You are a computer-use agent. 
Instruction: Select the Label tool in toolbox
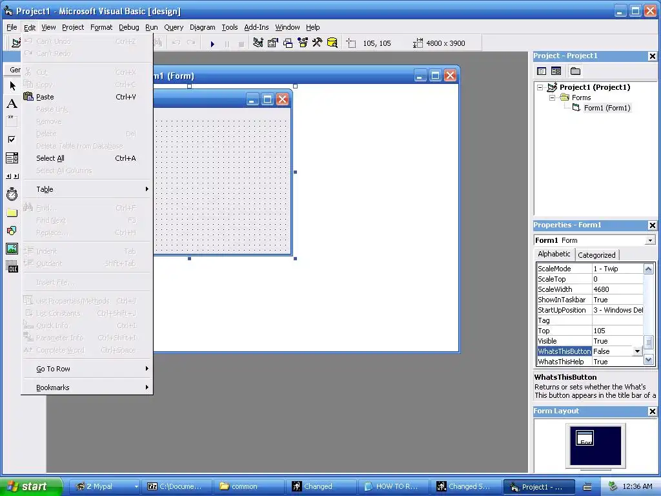(x=12, y=104)
